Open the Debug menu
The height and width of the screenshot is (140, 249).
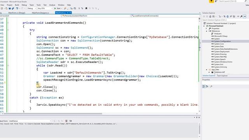coord(24,5)
